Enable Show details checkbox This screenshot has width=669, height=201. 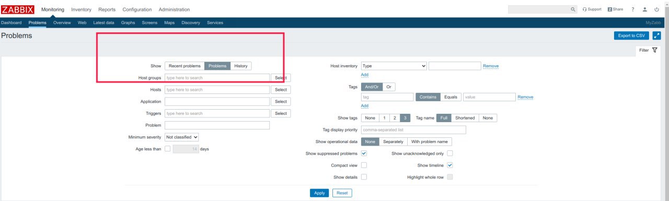364,177
